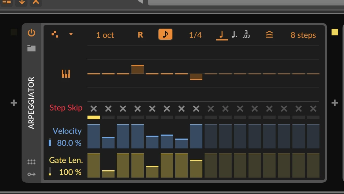
Task: Click the '1 oct' octave range value
Action: coord(105,35)
